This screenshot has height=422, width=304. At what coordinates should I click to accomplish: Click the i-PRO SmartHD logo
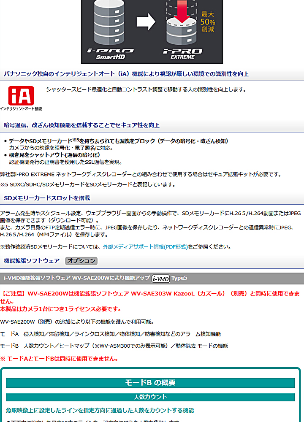[110, 54]
